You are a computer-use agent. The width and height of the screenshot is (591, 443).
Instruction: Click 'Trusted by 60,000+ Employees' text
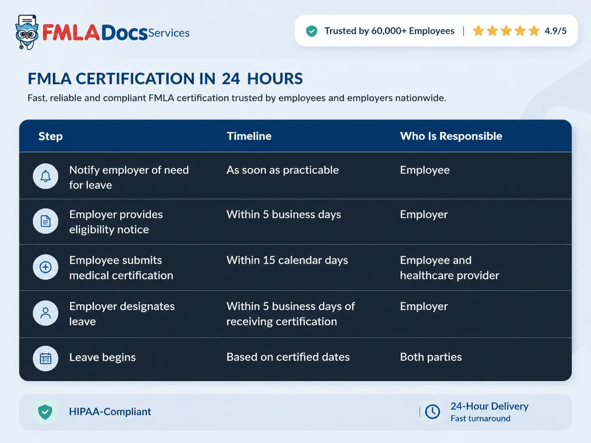(x=389, y=31)
